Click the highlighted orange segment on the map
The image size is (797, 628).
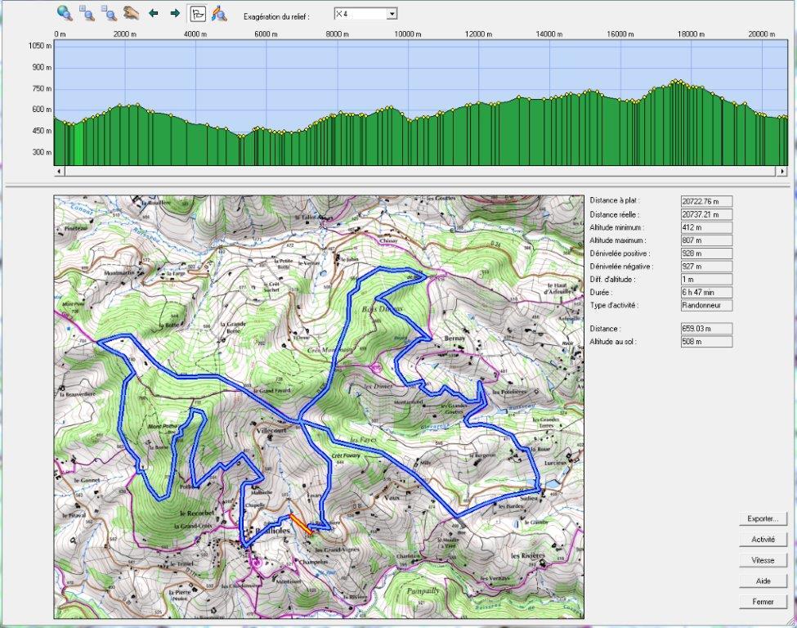[300, 524]
